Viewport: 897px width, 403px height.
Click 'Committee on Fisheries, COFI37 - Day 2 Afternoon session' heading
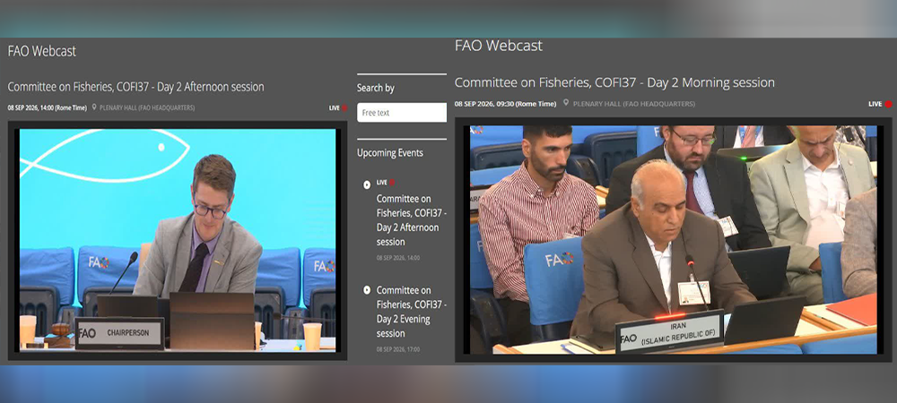135,88
